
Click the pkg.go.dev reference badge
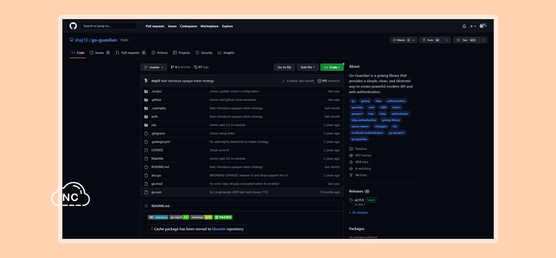(158, 217)
